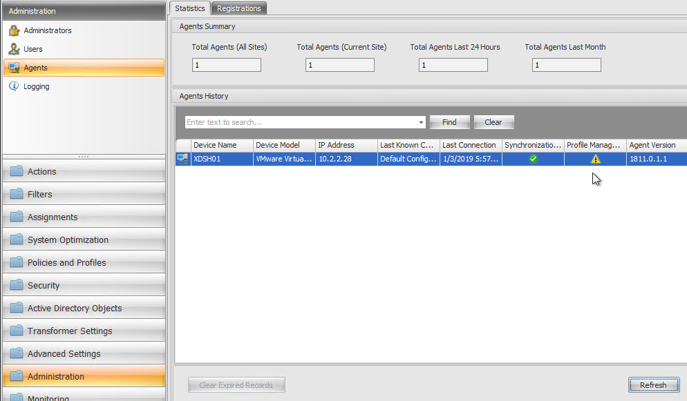The width and height of the screenshot is (687, 401).
Task: Click the Total Agents Last Month field
Action: point(567,65)
